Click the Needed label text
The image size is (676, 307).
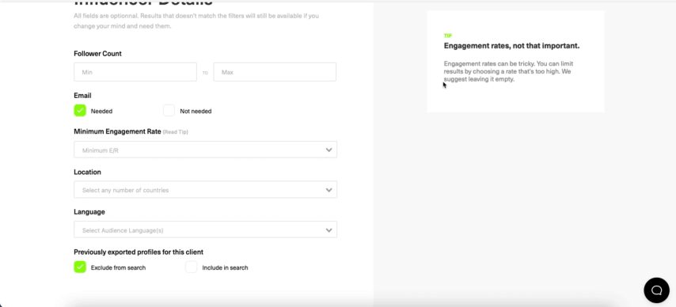(x=102, y=112)
